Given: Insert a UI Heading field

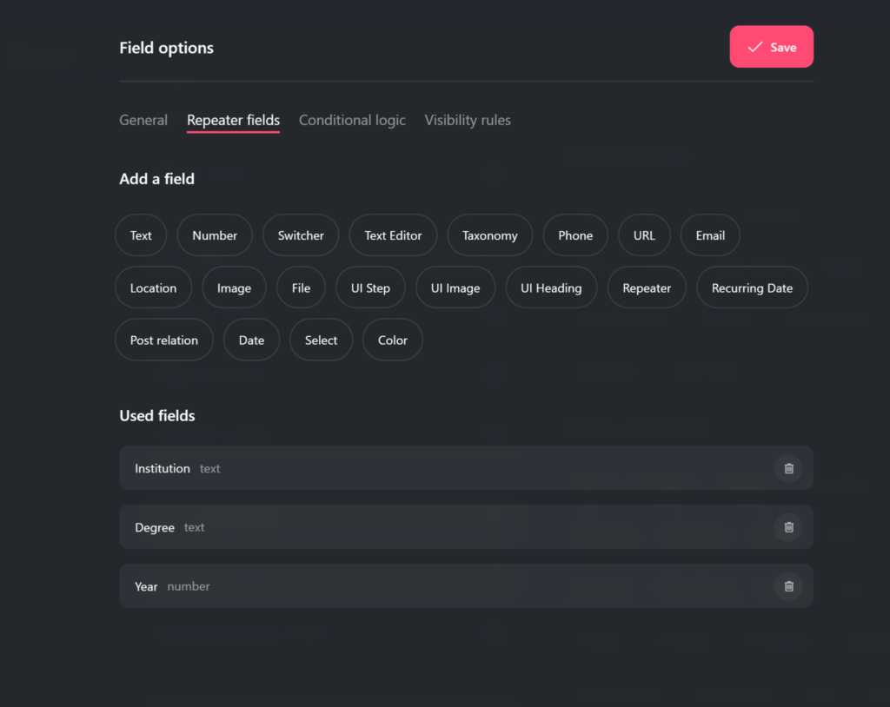Looking at the screenshot, I should point(551,287).
